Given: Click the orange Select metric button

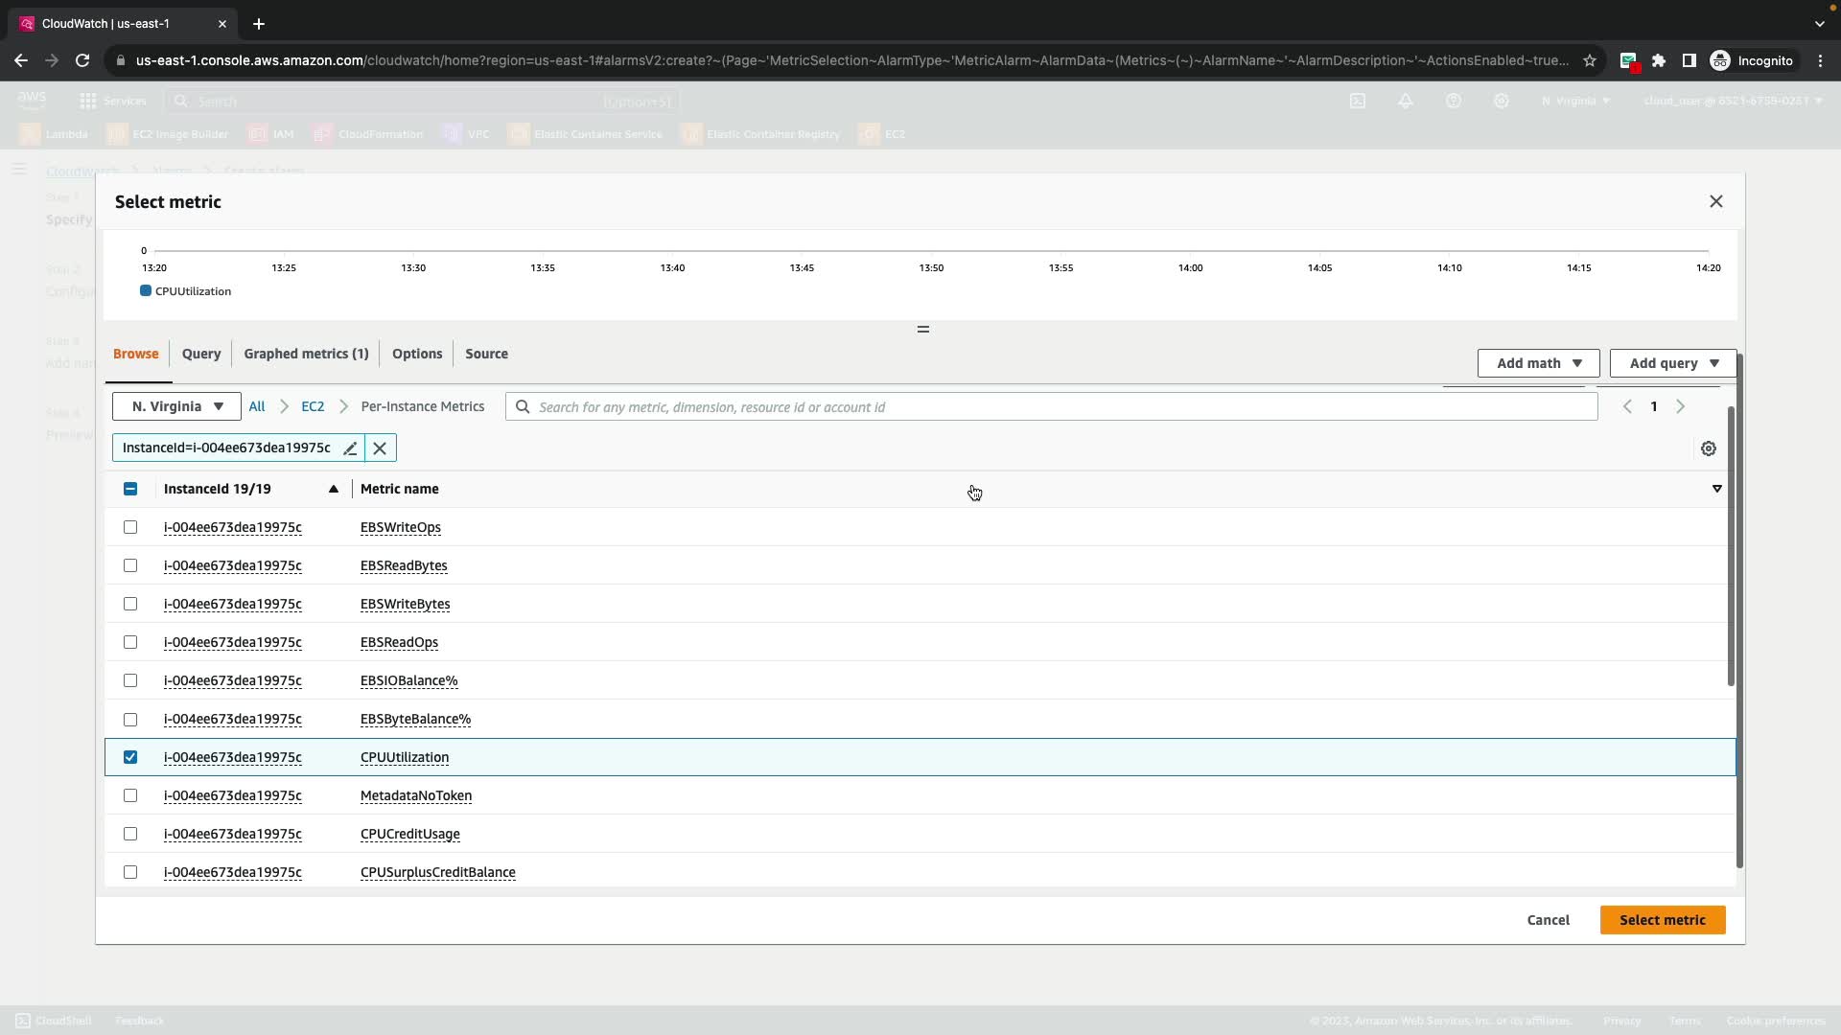Looking at the screenshot, I should tap(1662, 920).
